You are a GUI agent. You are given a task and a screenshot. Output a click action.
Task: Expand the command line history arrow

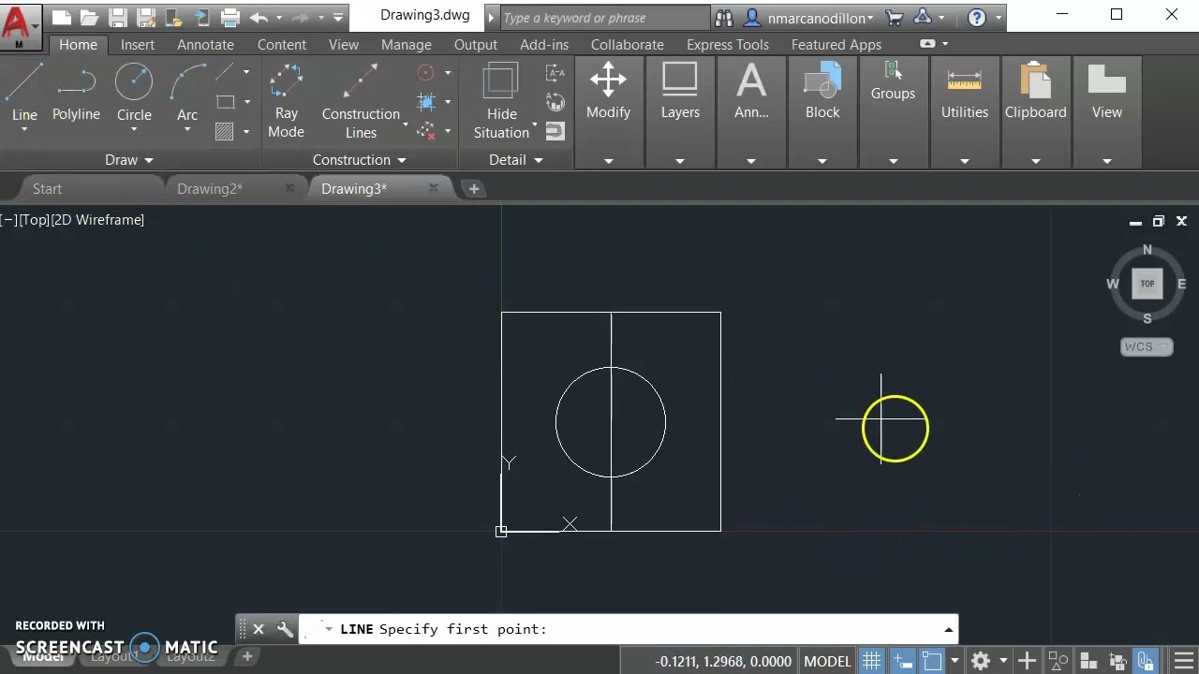(949, 629)
